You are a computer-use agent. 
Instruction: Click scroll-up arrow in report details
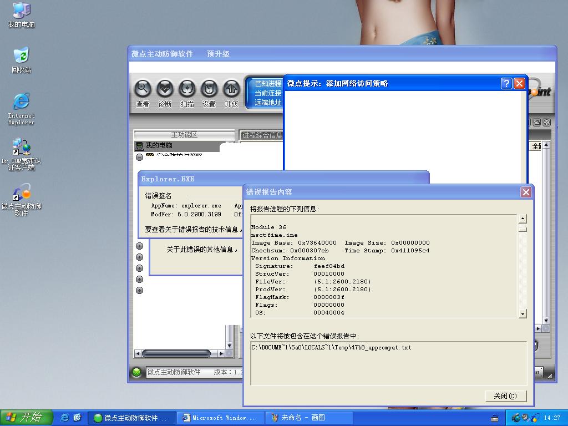click(x=523, y=219)
